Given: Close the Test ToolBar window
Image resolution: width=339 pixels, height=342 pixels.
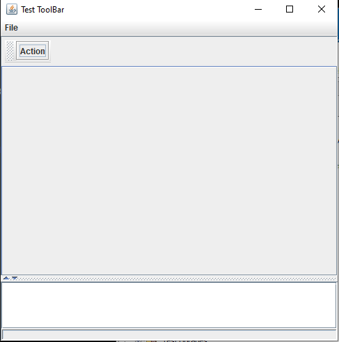Looking at the screenshot, I should coord(322,9).
